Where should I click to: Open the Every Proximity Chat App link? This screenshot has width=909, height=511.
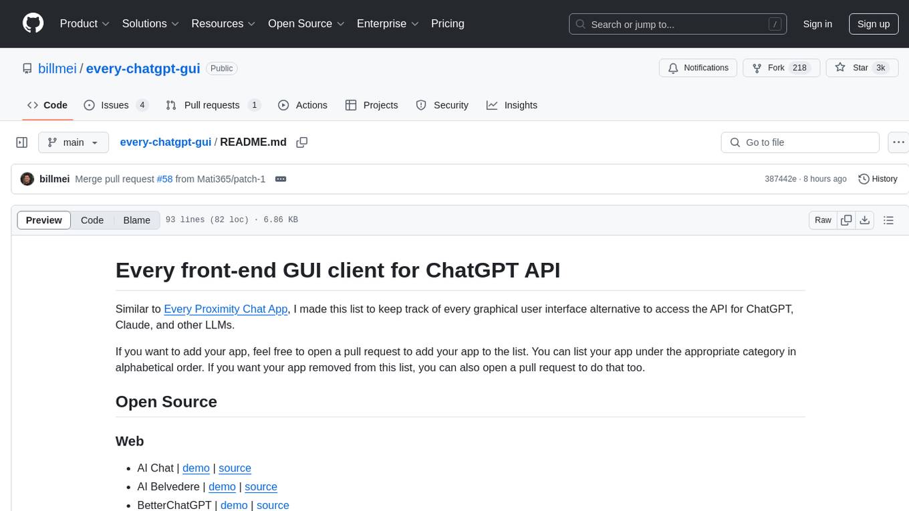click(x=226, y=309)
